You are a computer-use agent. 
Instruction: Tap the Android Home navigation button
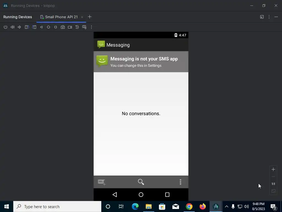click(141, 195)
